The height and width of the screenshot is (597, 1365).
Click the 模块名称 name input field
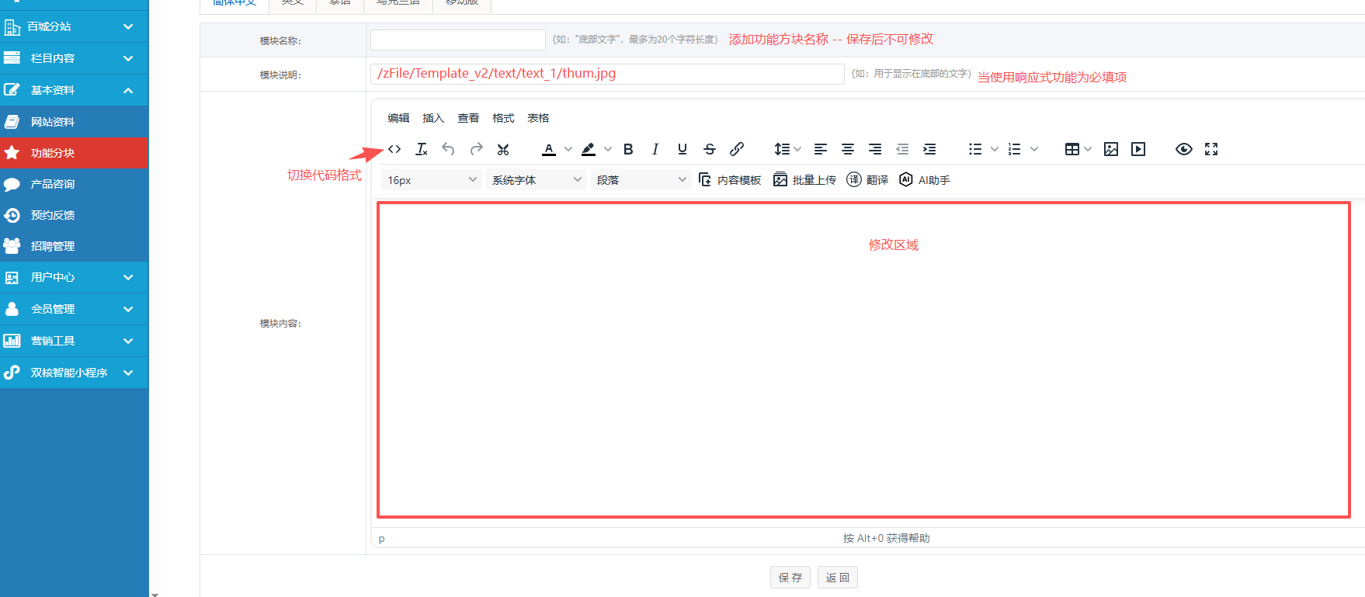458,40
